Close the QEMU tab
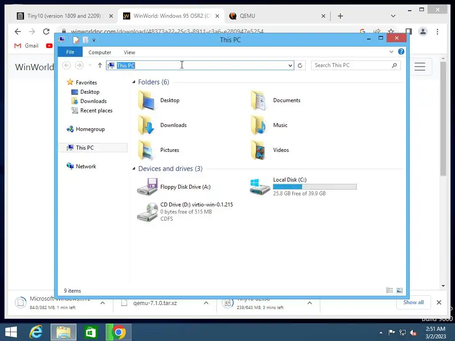This screenshot has width=455, height=341. [x=323, y=16]
